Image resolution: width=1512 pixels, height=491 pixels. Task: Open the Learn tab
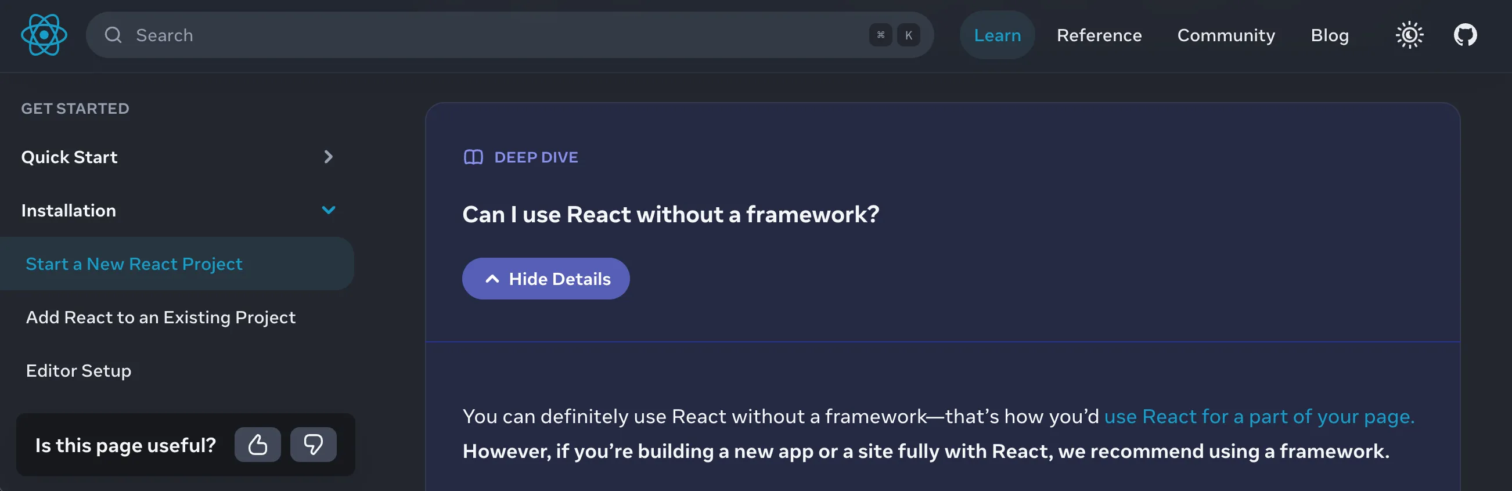[x=997, y=35]
